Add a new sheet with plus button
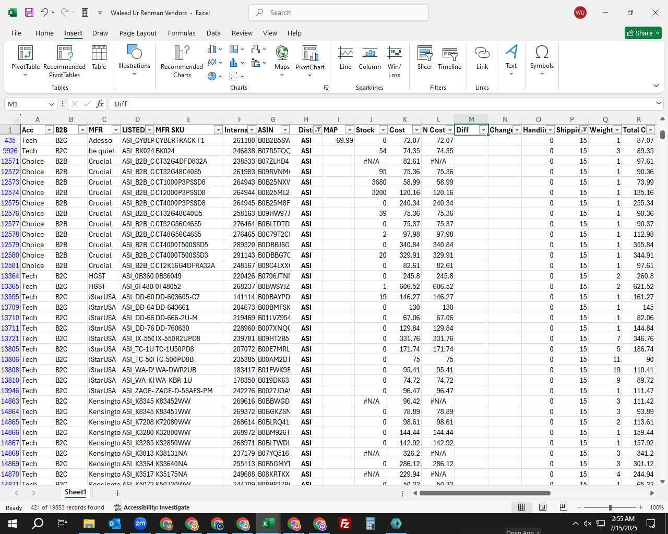The height and width of the screenshot is (534, 668). 117,493
